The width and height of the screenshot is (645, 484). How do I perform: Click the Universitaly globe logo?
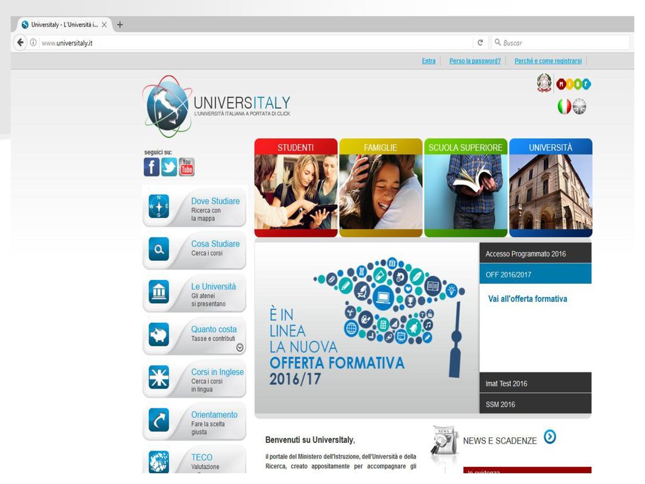tap(168, 106)
